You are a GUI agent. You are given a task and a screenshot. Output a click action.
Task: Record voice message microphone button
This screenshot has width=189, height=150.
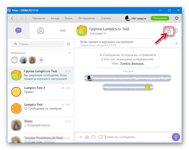(176, 137)
